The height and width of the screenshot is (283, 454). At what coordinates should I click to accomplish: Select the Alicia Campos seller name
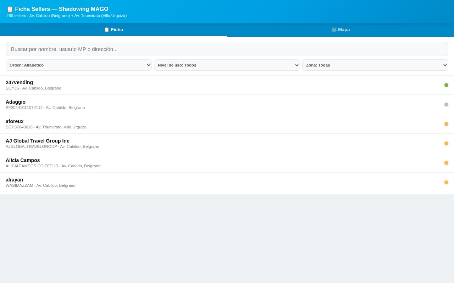click(23, 160)
